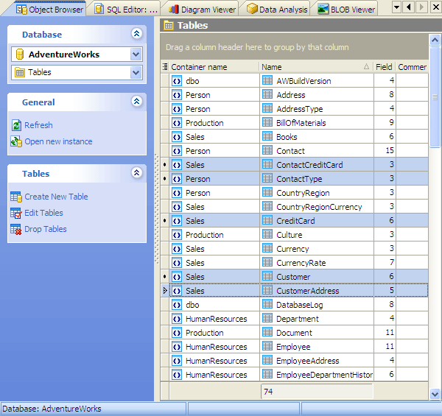Select the Currency table name
The height and width of the screenshot is (416, 442).
coord(292,249)
